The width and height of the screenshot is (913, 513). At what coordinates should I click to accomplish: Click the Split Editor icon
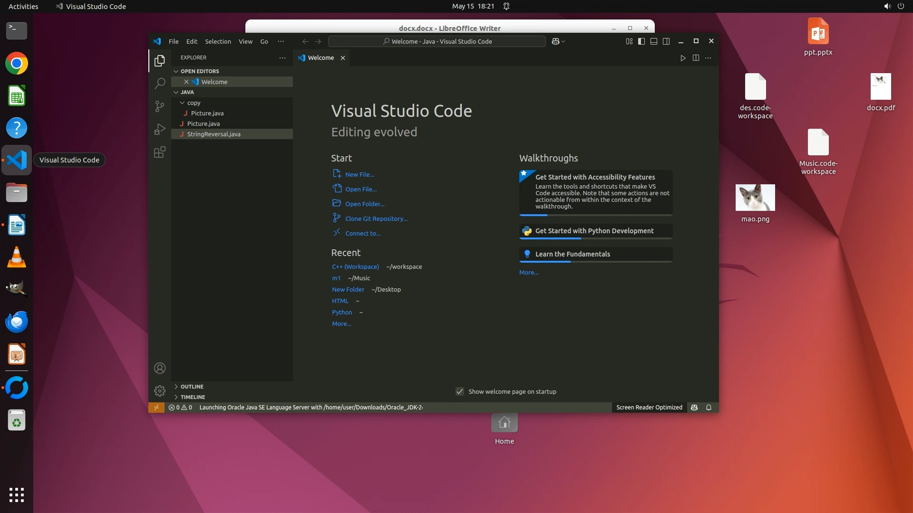(696, 58)
